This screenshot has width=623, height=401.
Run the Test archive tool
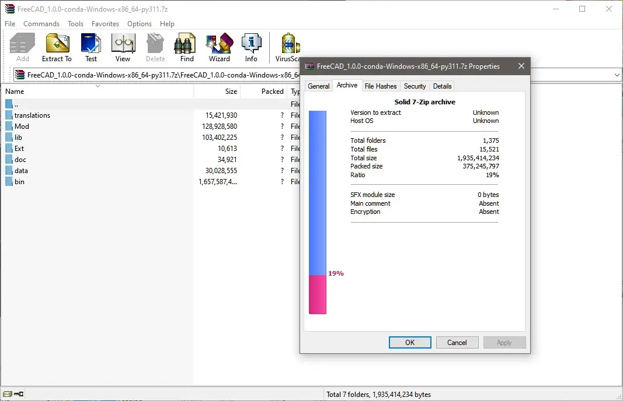[x=91, y=48]
